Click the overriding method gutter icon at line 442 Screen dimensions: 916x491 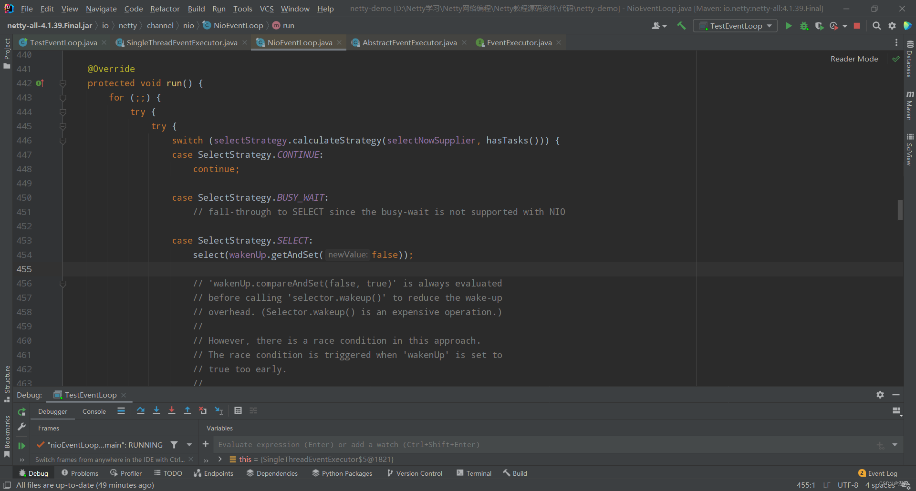tap(40, 83)
